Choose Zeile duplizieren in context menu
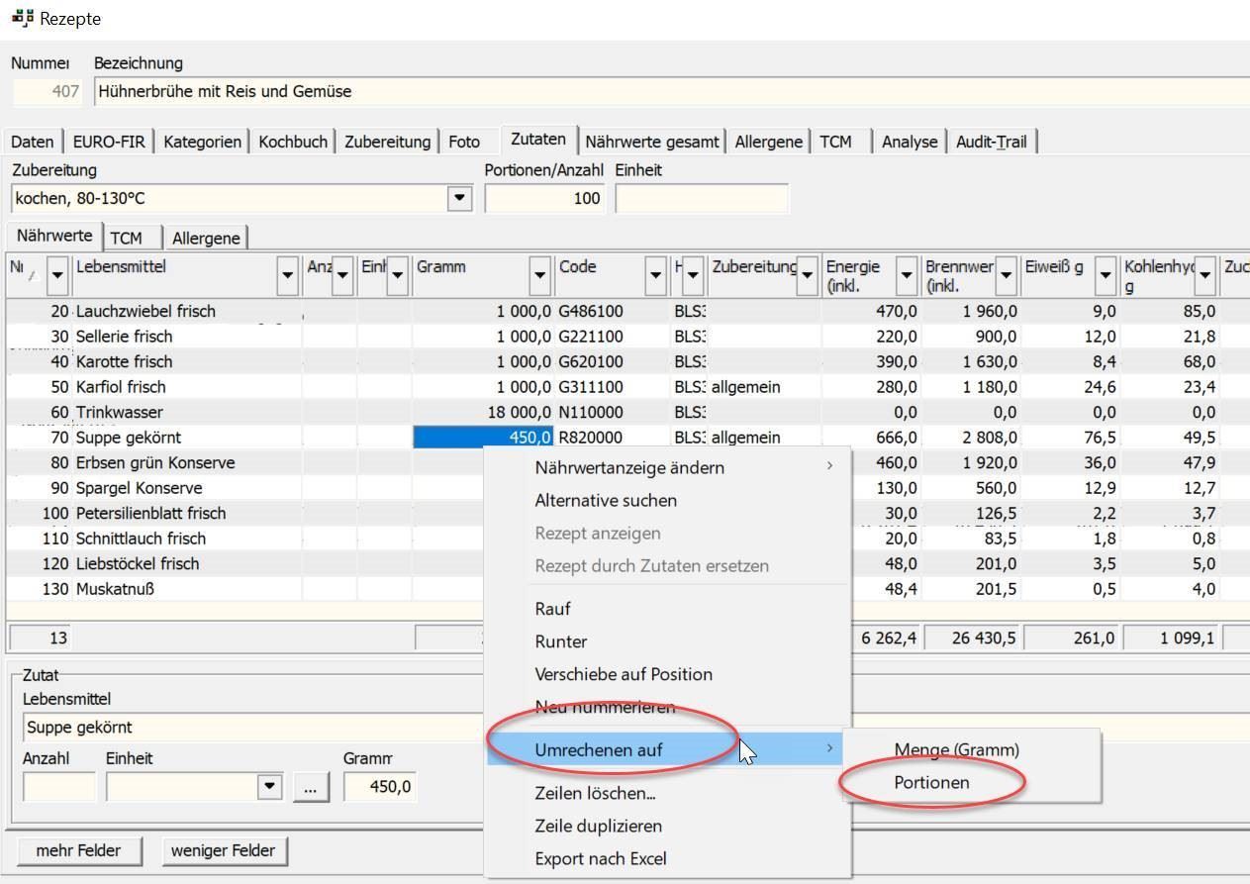This screenshot has width=1250, height=884. pos(598,826)
